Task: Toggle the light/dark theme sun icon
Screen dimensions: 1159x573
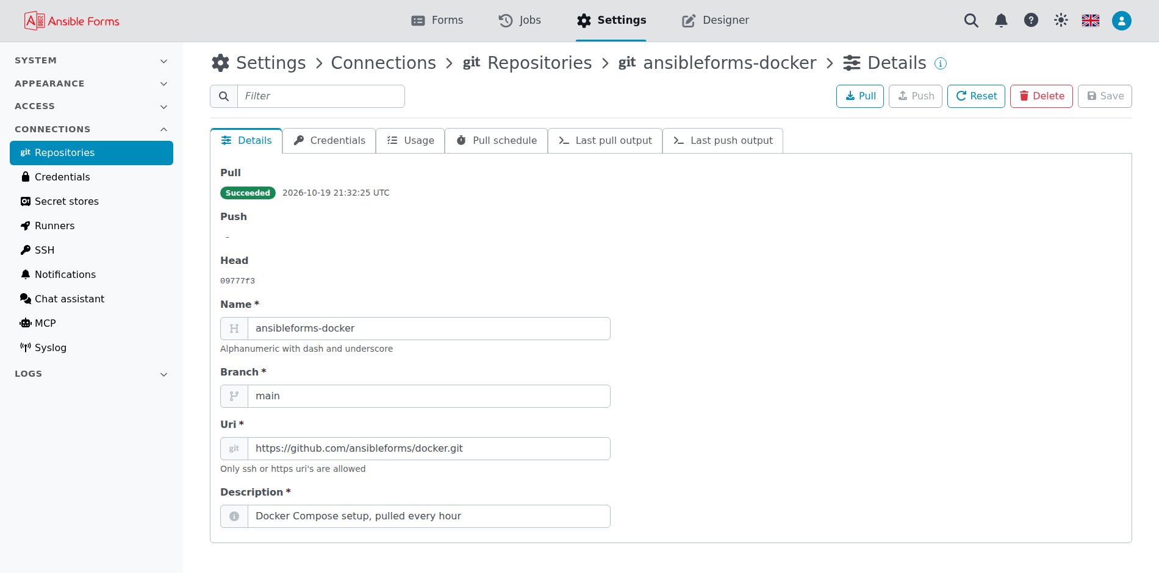Action: tap(1061, 20)
